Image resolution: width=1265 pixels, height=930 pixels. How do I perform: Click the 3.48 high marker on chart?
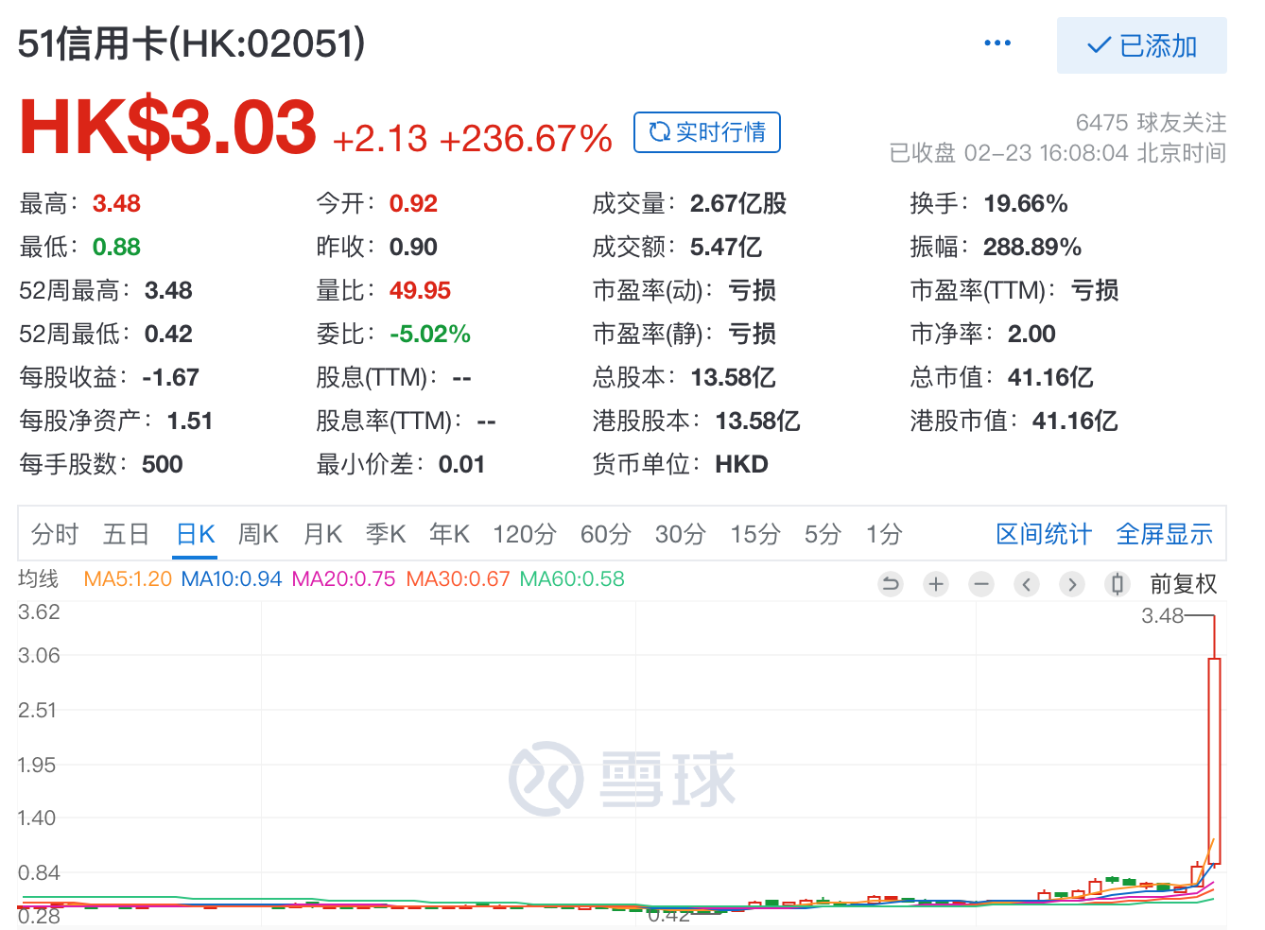click(1163, 615)
